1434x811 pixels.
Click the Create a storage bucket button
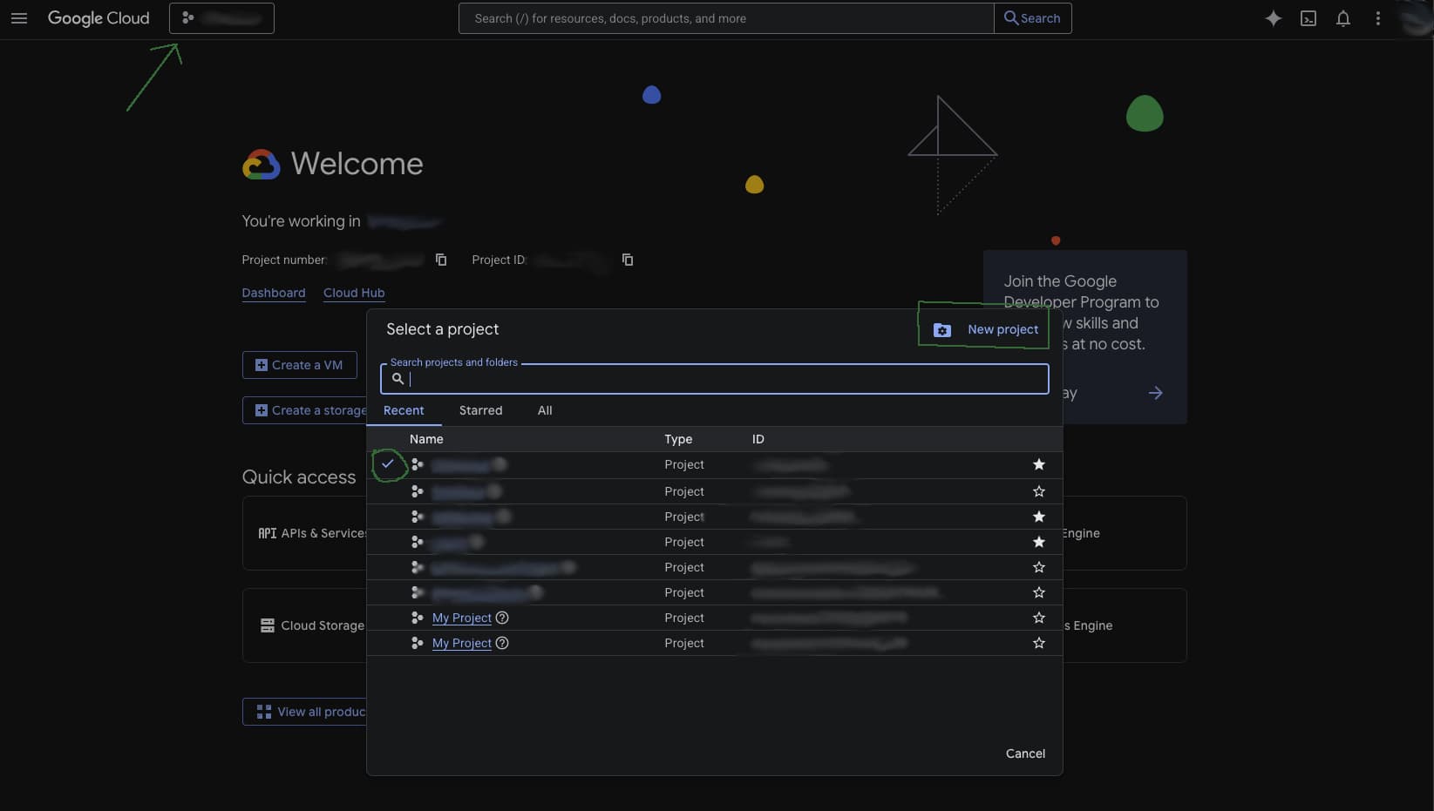click(x=305, y=410)
